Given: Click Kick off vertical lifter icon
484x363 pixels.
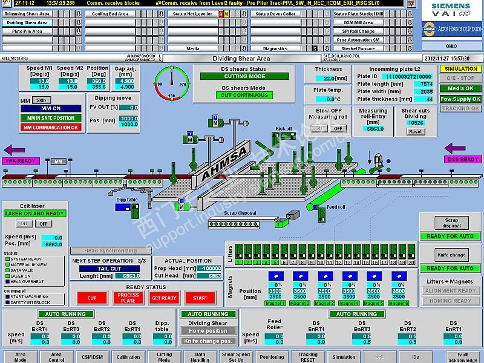Looking at the screenshot, I should click(275, 140).
